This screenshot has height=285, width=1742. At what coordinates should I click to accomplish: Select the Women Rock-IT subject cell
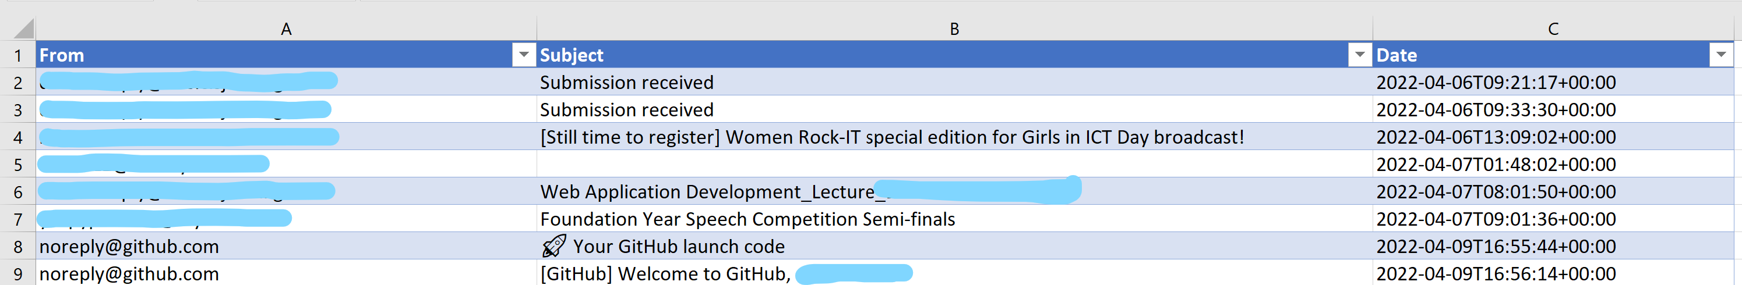click(891, 137)
